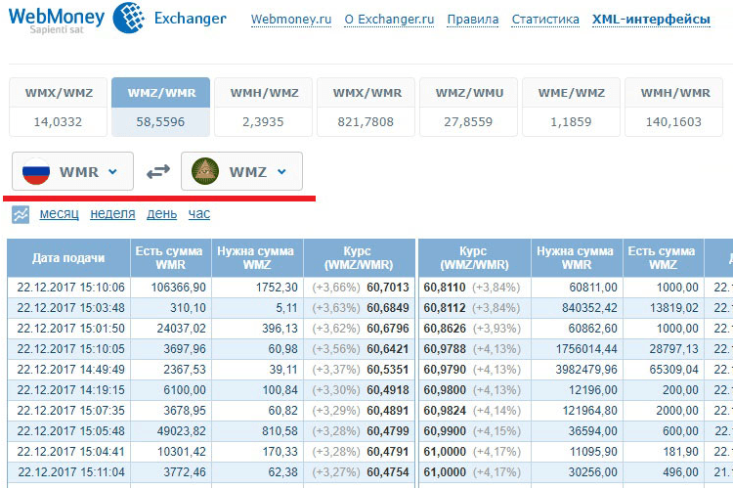The image size is (733, 489).
Task: Click the rate value 60,7013
Action: pyautogui.click(x=388, y=288)
